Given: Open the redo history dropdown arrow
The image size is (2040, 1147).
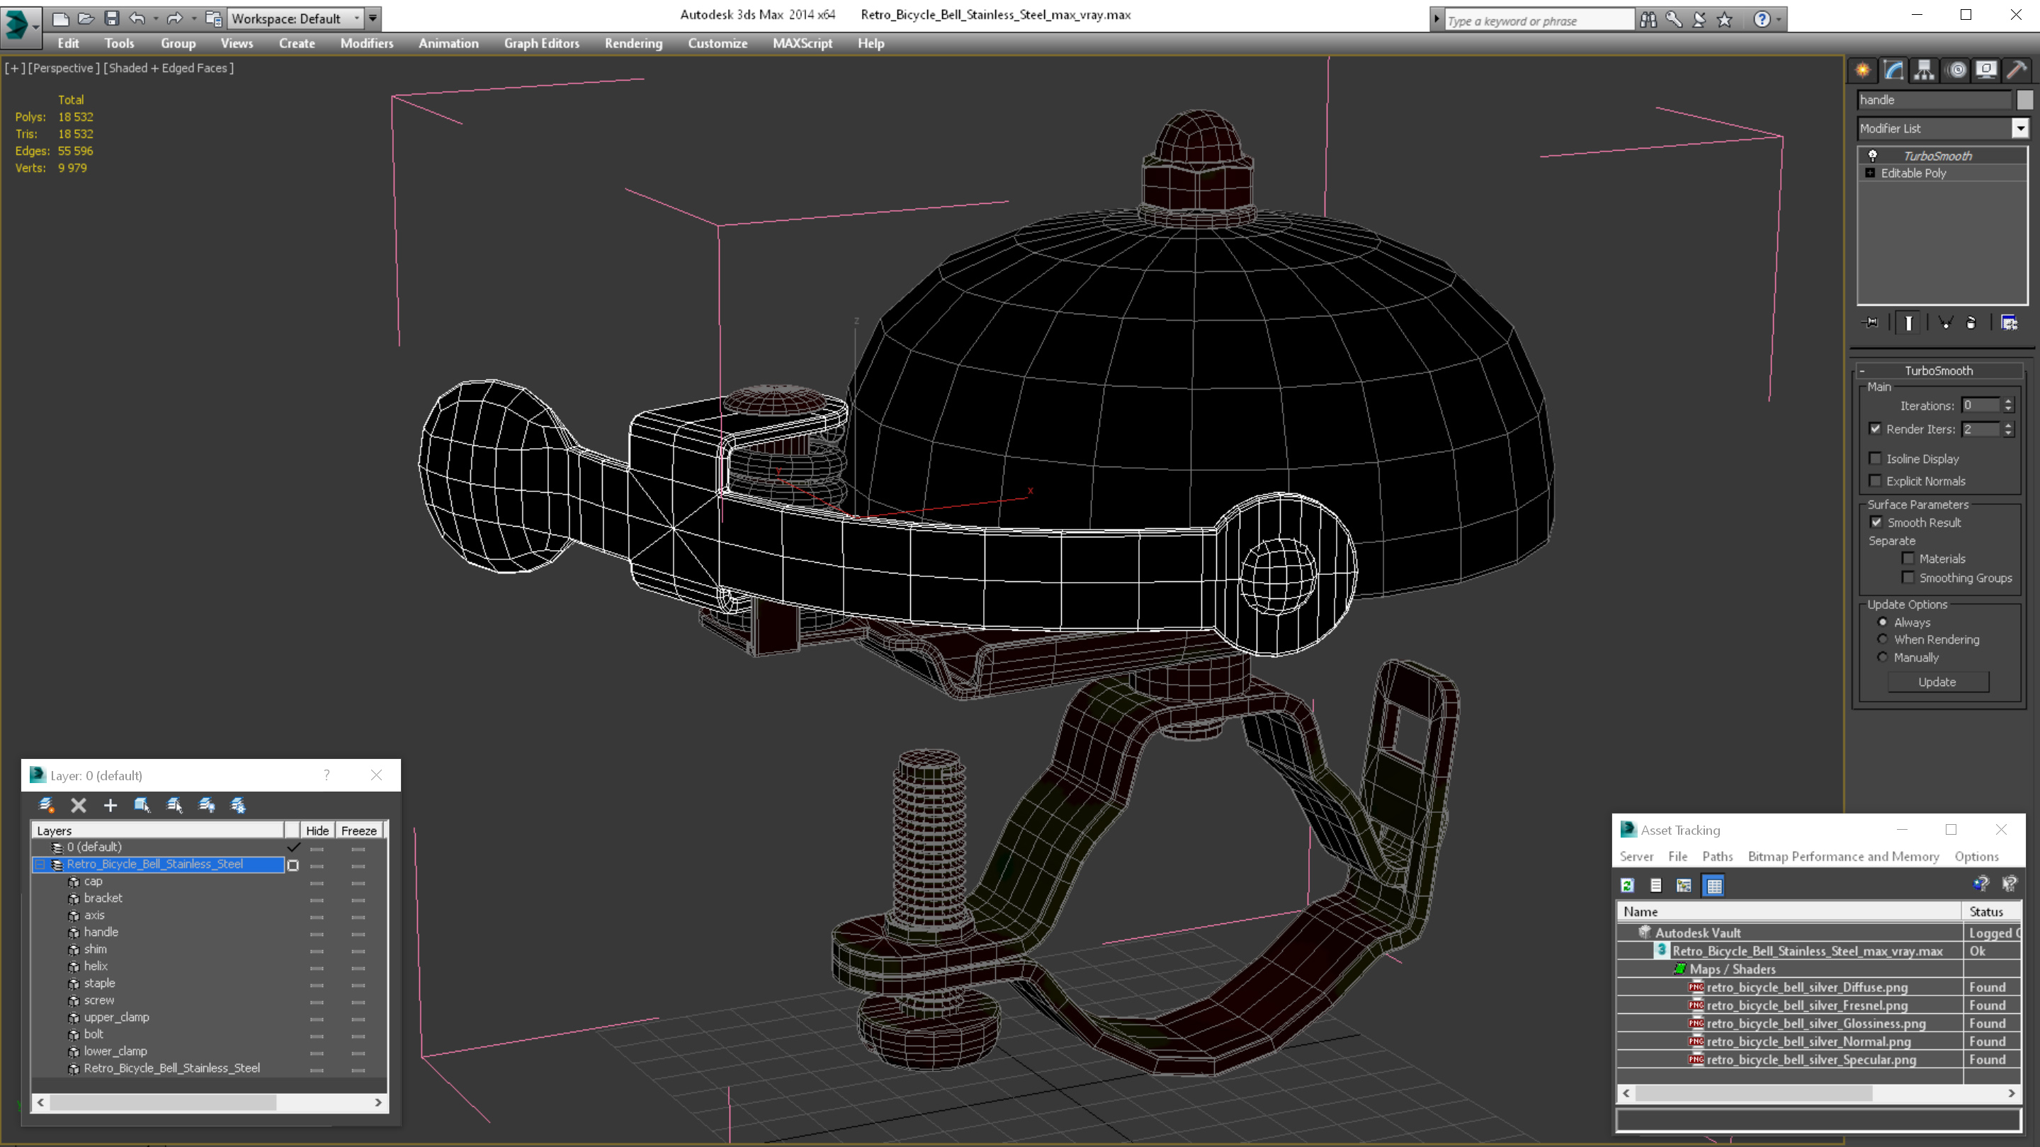Looking at the screenshot, I should coord(193,18).
